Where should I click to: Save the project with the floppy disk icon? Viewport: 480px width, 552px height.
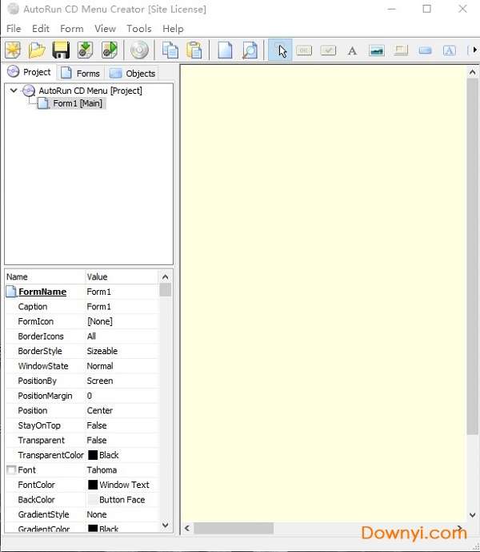pos(61,50)
